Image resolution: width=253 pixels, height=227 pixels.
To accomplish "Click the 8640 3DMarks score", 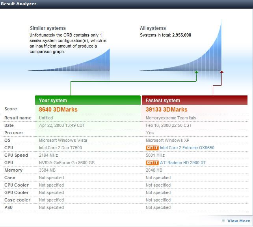I will (x=58, y=110).
